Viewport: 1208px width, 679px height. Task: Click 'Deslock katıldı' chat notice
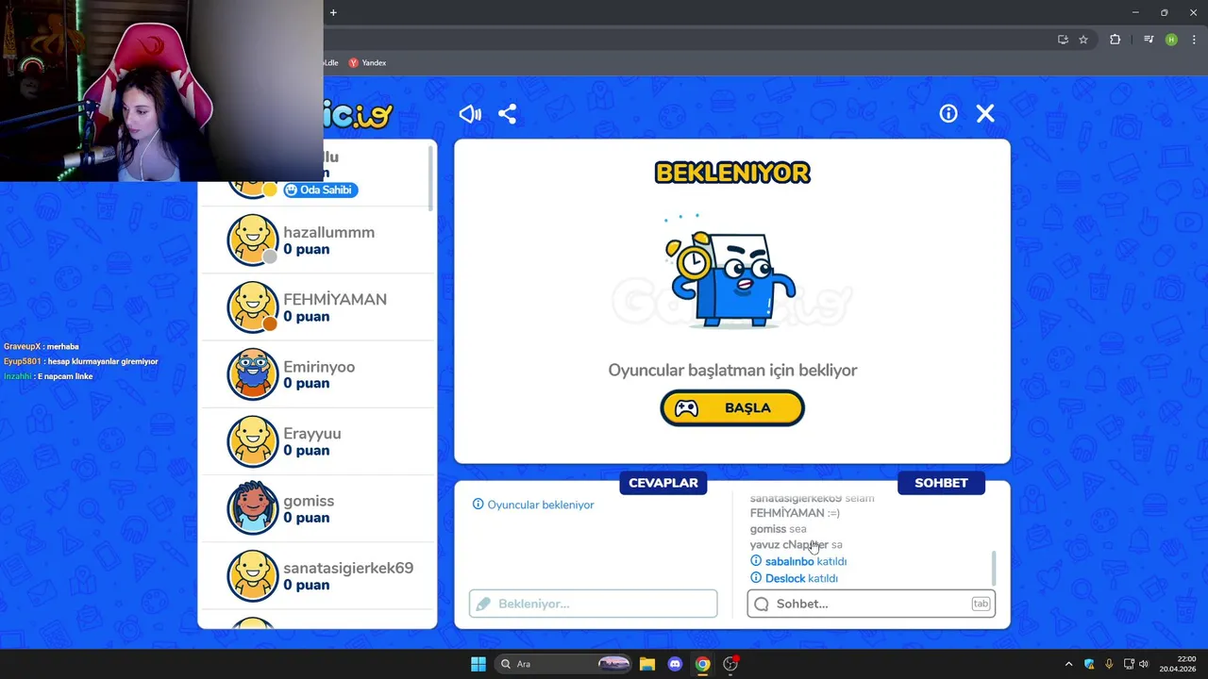pyautogui.click(x=794, y=578)
